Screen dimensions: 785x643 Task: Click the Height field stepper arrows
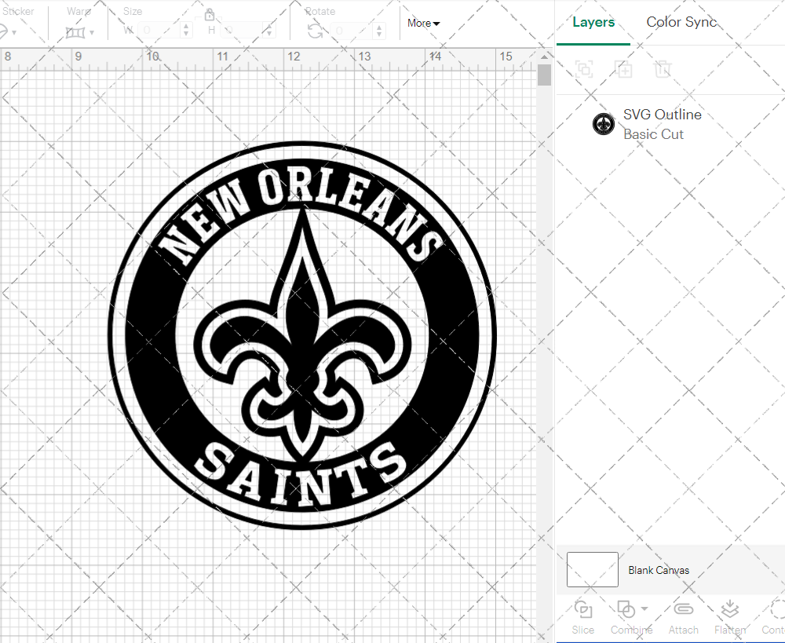269,31
